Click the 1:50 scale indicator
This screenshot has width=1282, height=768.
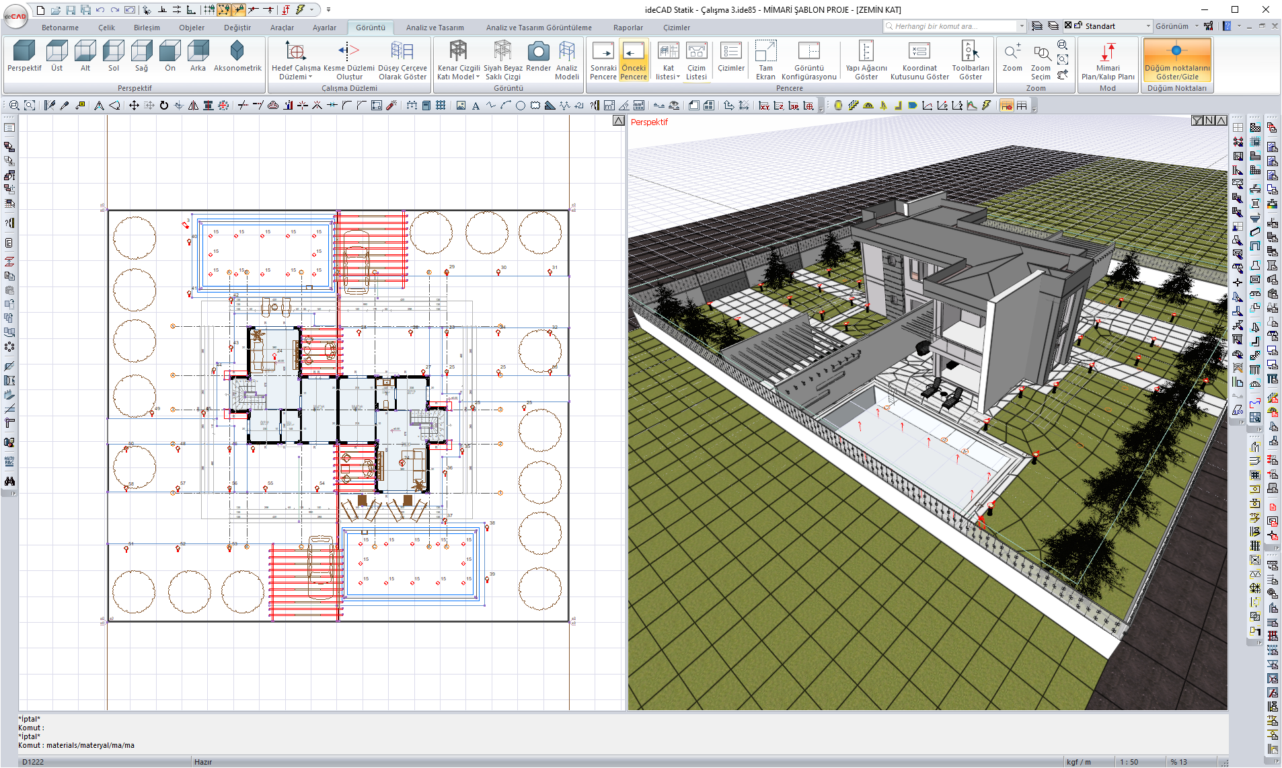(1129, 762)
